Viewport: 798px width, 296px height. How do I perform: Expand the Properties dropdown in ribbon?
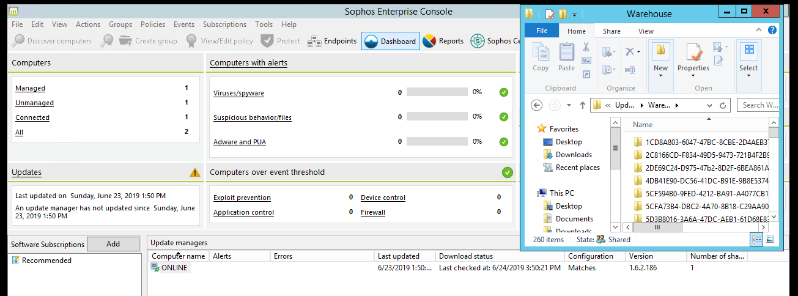[693, 75]
